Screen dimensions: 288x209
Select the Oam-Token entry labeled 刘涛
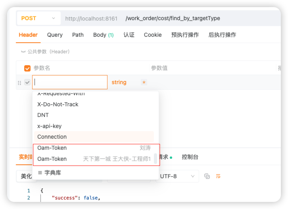pyautogui.click(x=94, y=148)
